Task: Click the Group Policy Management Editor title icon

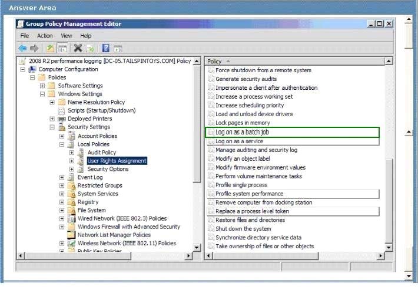Action: 21,24
